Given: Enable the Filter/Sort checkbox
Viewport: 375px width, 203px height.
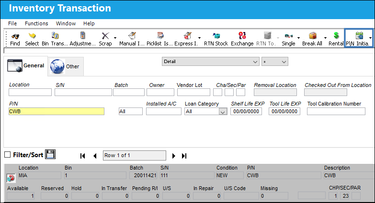Looking at the screenshot, I should [7, 155].
